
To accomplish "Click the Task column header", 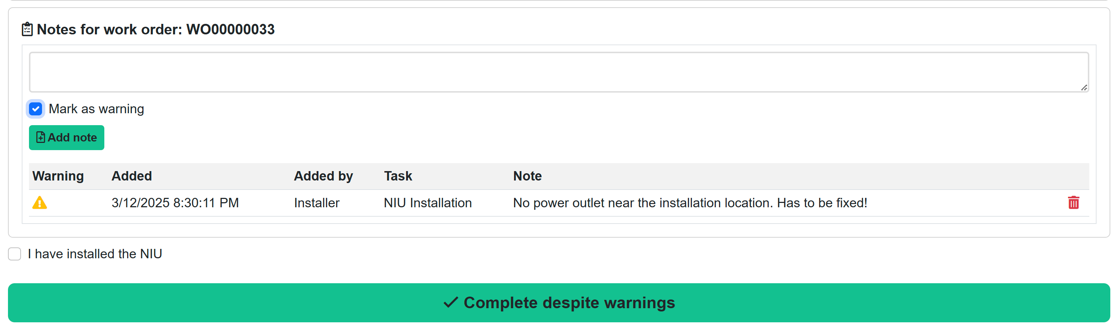I will coord(398,176).
